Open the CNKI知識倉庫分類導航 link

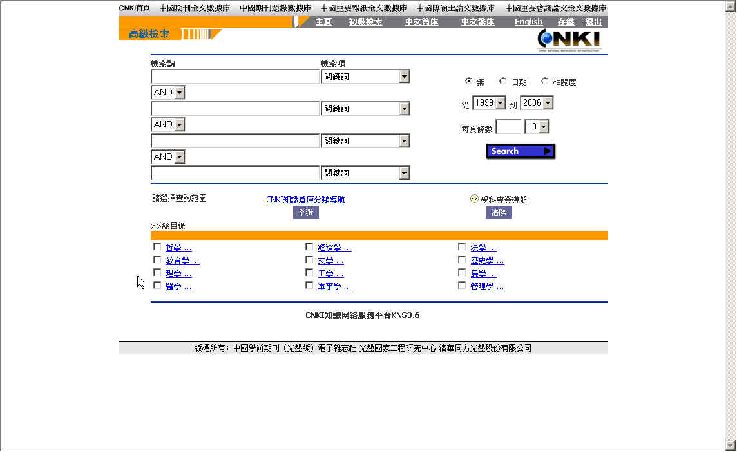coord(305,200)
